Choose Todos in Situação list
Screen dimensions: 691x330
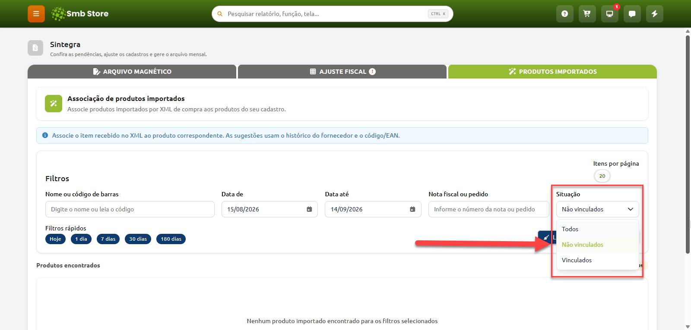click(x=597, y=229)
